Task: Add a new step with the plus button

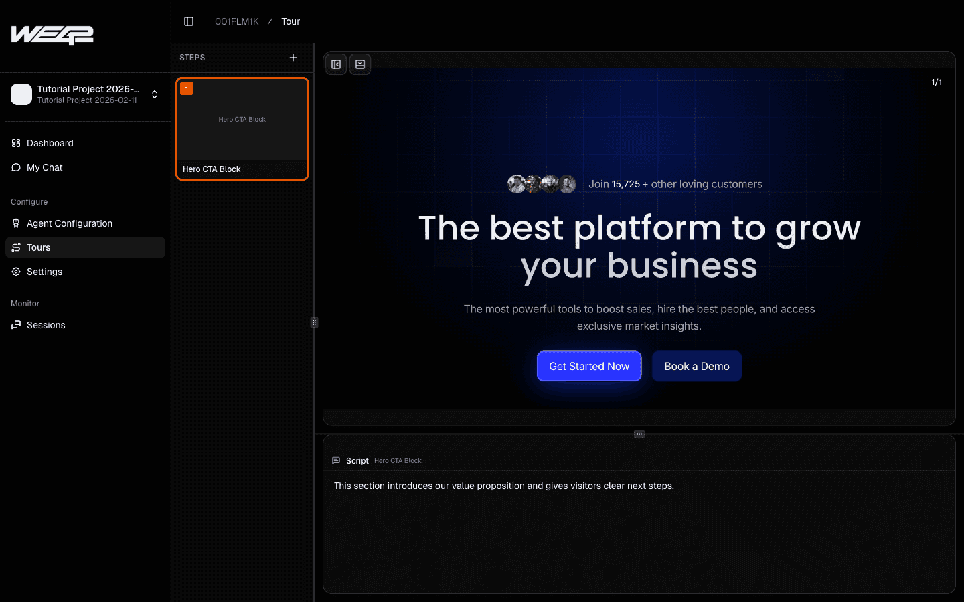Action: (x=293, y=58)
